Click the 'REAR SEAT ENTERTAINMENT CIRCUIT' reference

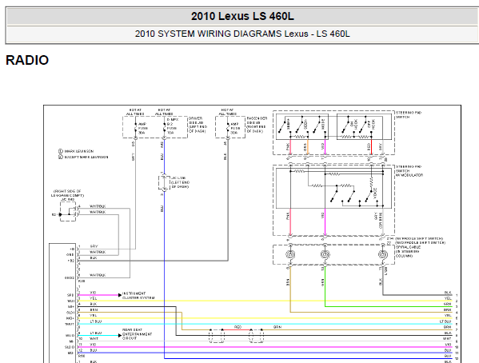(137, 334)
